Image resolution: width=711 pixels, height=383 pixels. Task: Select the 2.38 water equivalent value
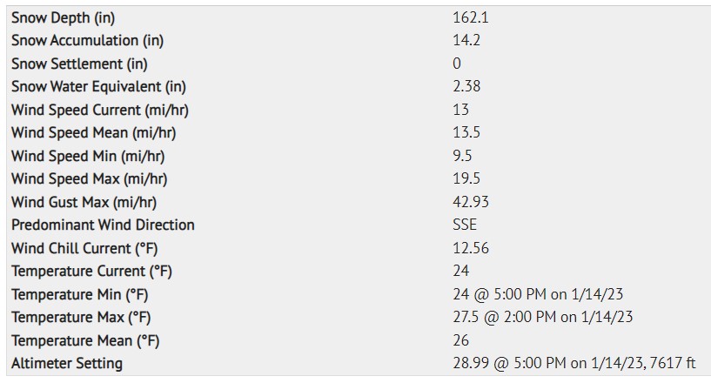coord(466,86)
